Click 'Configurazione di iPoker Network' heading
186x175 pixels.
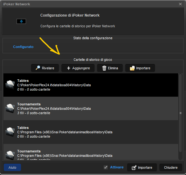pyautogui.click(x=70, y=15)
